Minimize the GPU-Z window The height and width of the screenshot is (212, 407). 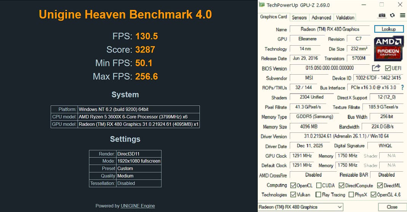pos(364,5)
